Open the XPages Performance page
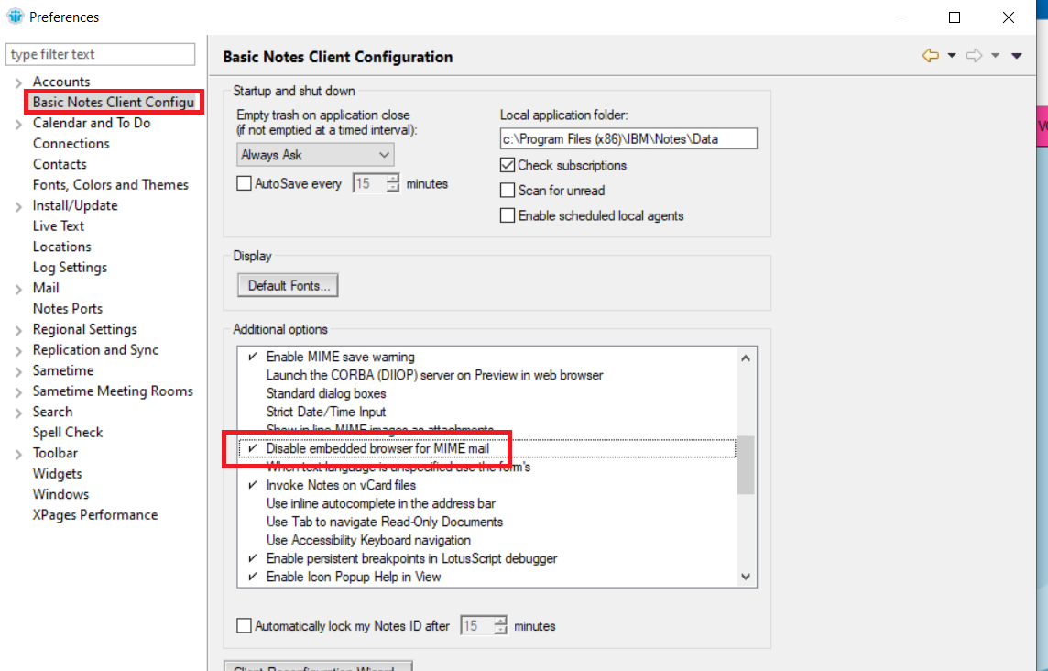Viewport: 1048px width, 671px height. 95,514
